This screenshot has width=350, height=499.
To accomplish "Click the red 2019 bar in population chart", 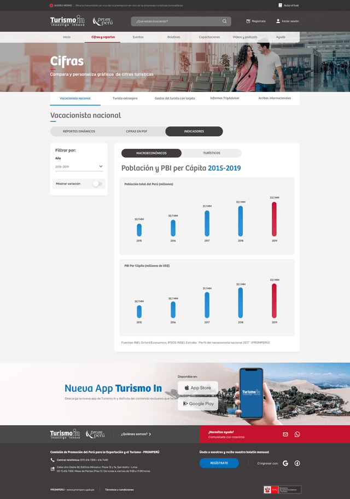I will click(275, 219).
